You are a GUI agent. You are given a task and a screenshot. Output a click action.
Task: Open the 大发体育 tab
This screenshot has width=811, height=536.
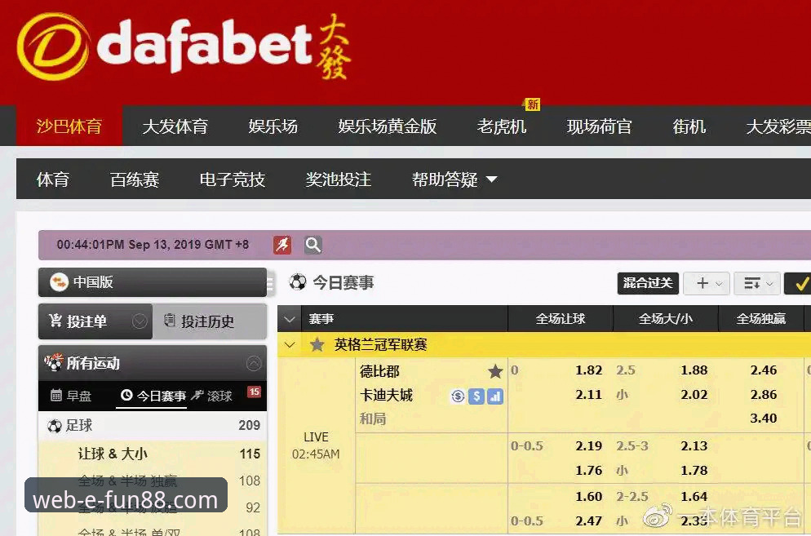[175, 126]
